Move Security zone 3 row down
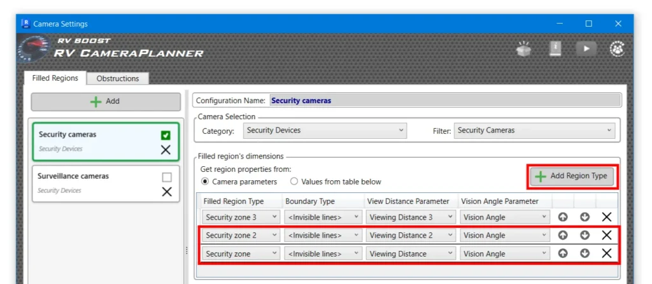This screenshot has width=652, height=284. (585, 217)
